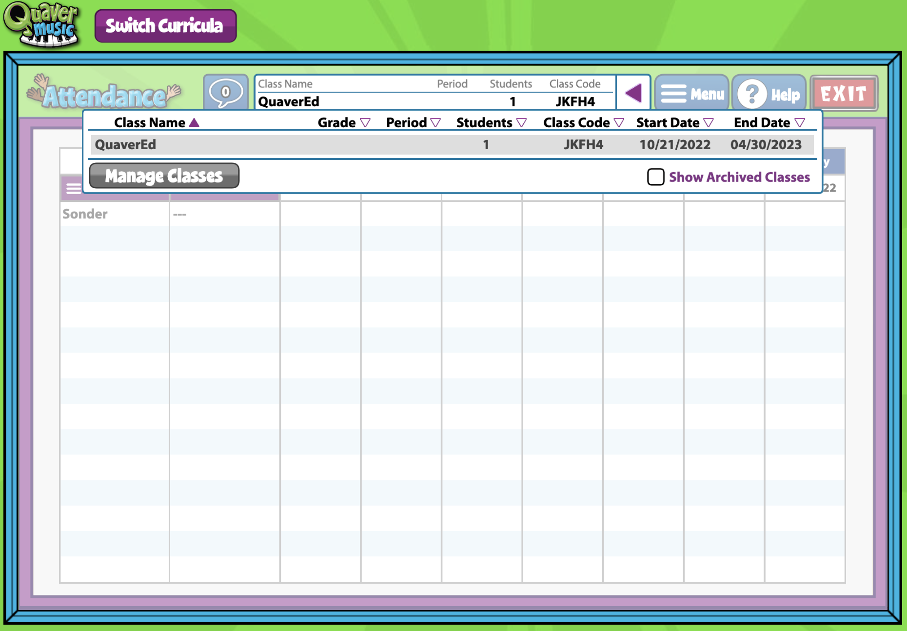
Task: Enable Show Archived Classes checkbox
Action: pyautogui.click(x=655, y=177)
